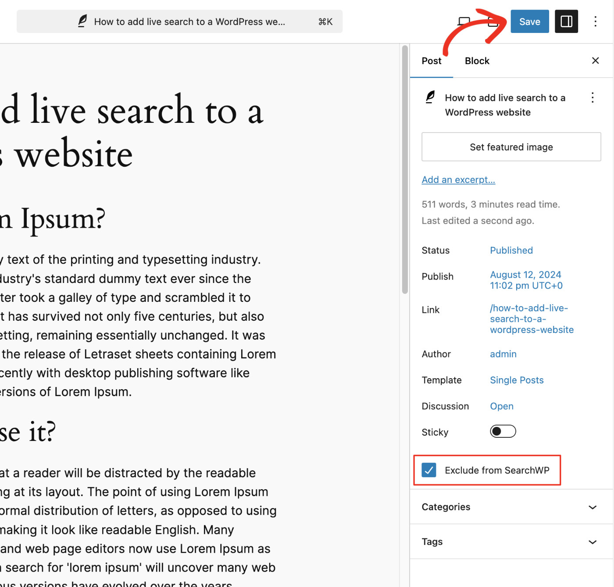This screenshot has width=614, height=587.
Task: Open the Single Posts template link
Action: coord(517,380)
